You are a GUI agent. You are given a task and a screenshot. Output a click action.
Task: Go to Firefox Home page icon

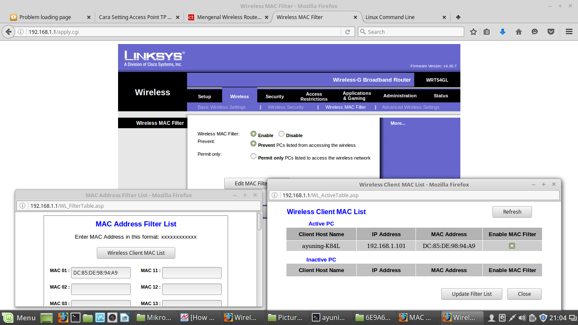(x=519, y=32)
